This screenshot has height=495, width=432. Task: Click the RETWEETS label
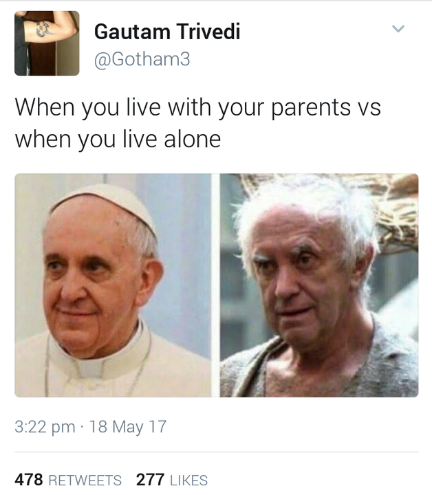click(x=85, y=481)
